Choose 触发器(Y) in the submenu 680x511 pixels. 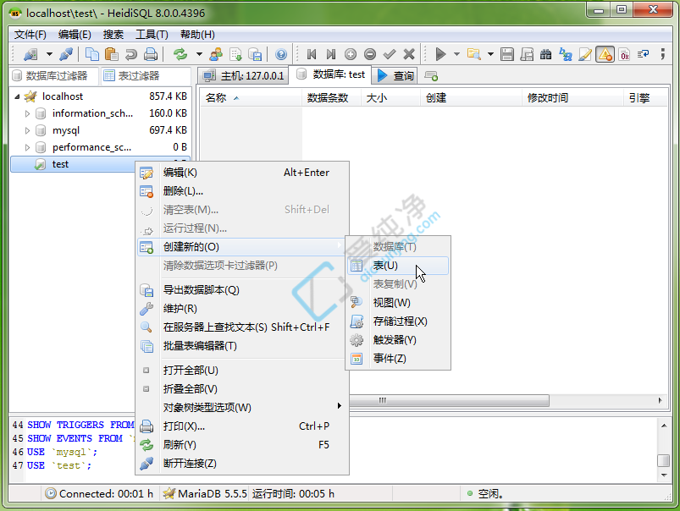[x=398, y=340]
